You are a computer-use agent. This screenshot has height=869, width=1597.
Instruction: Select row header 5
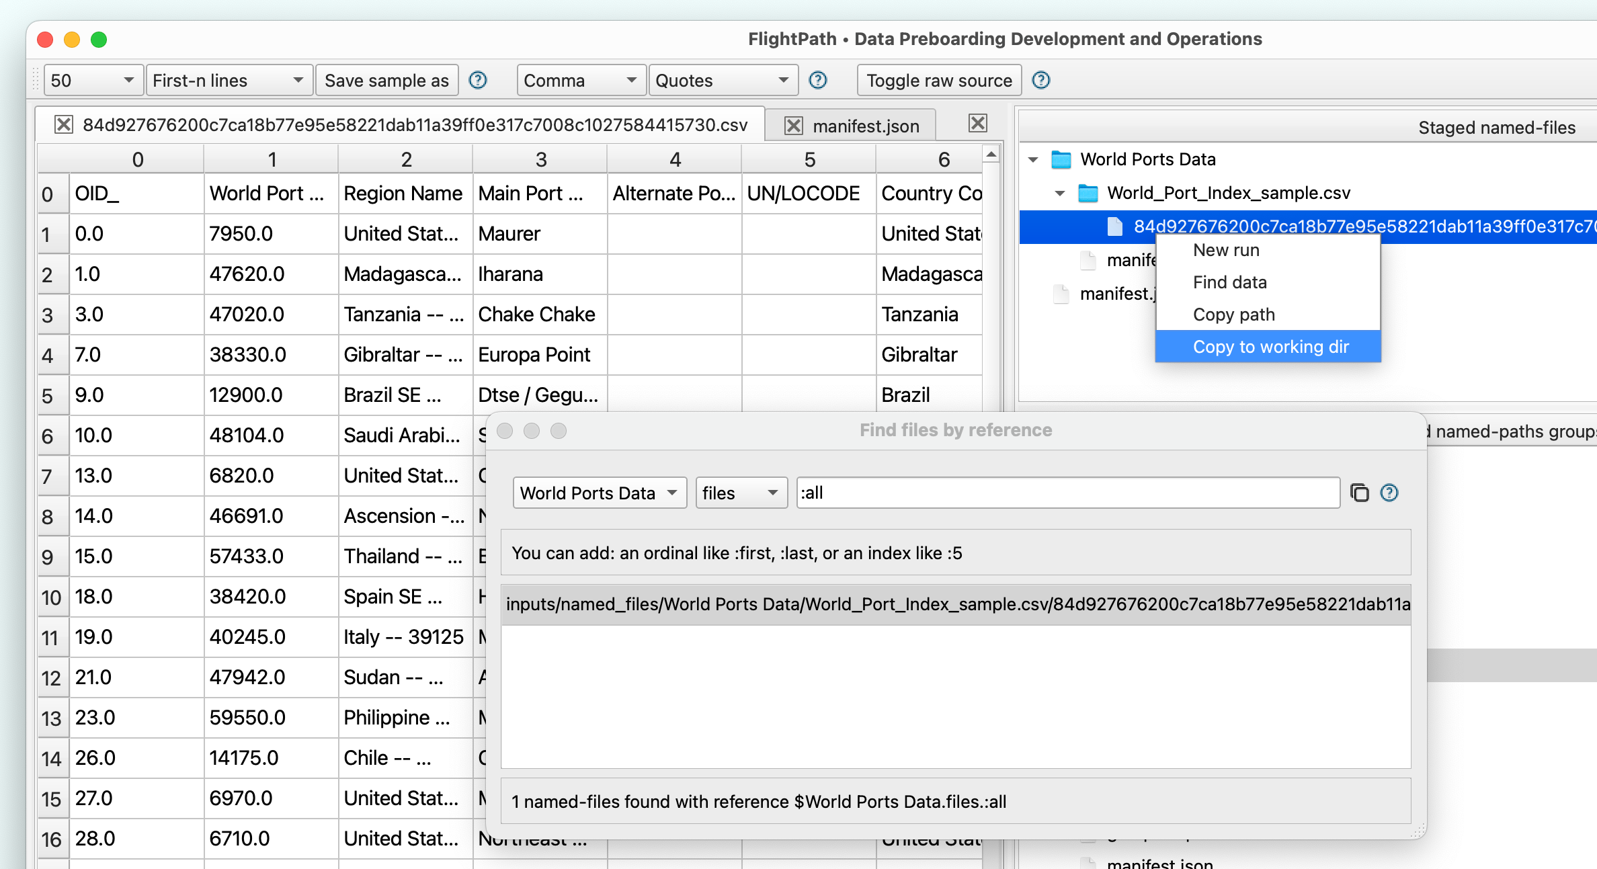53,396
